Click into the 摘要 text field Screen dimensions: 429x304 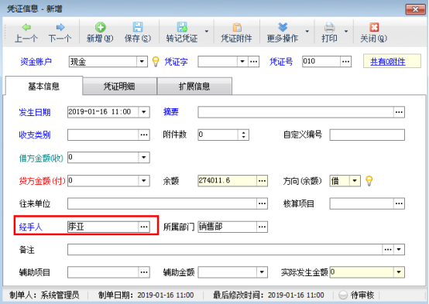pos(296,112)
